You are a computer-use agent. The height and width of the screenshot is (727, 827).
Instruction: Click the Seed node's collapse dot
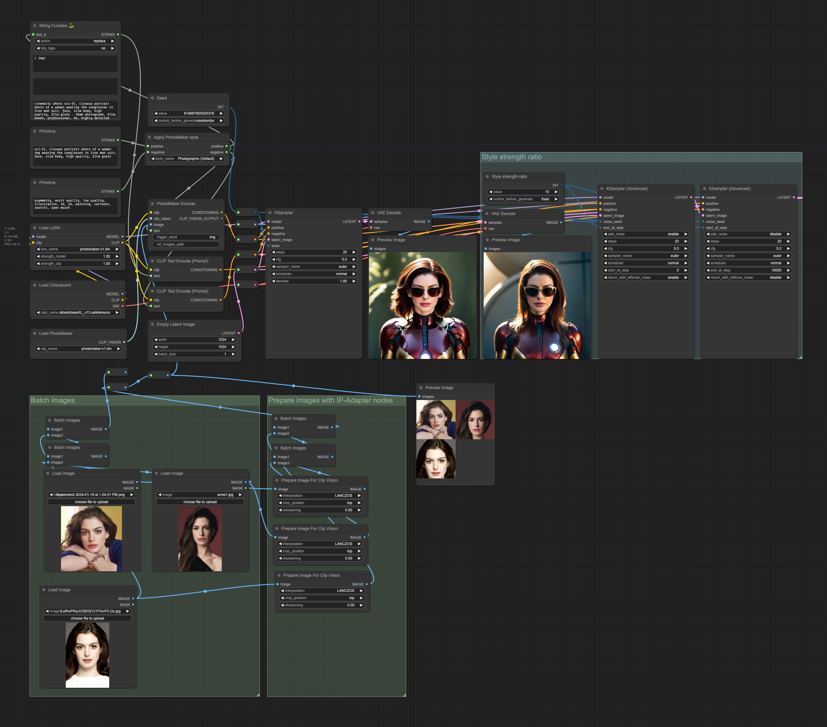tap(153, 98)
